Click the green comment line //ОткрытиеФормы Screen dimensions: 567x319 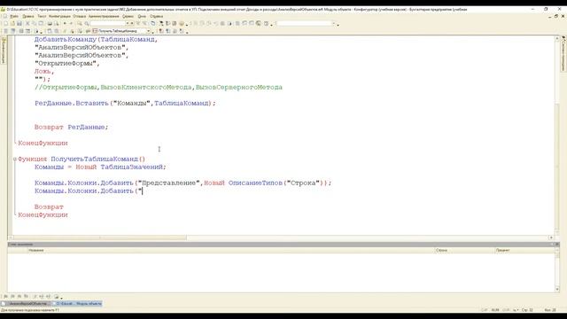click(x=159, y=88)
